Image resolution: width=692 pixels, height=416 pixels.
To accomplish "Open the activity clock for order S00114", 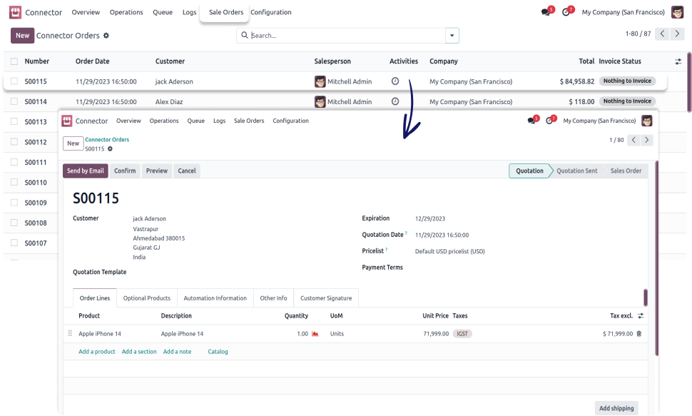I will pos(395,101).
